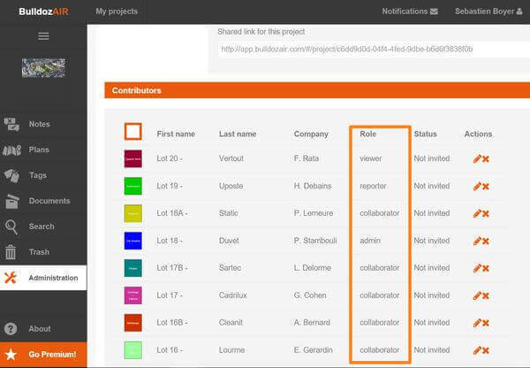Delete contributor Sartec with X icon
530x368 pixels.
pyautogui.click(x=486, y=268)
